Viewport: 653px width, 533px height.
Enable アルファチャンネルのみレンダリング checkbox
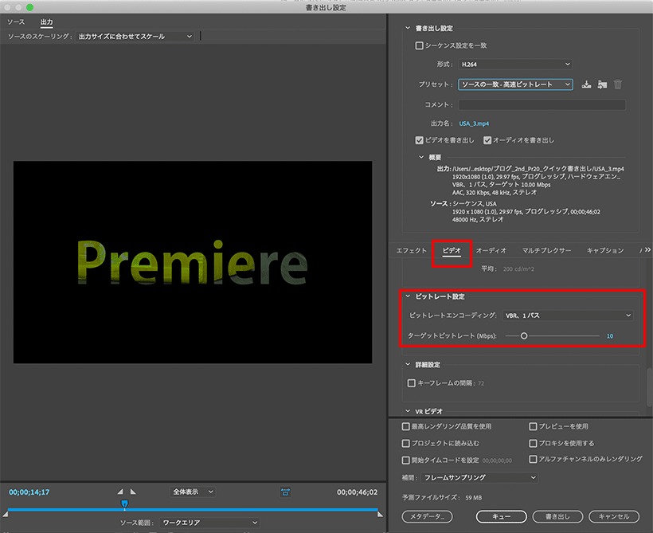point(533,459)
